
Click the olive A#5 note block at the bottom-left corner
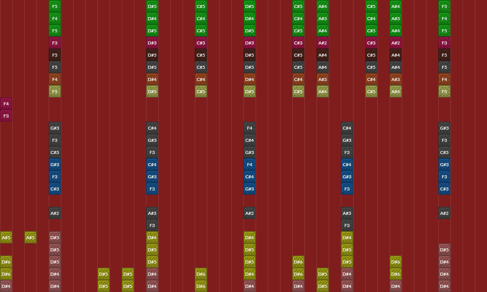(x=6, y=238)
